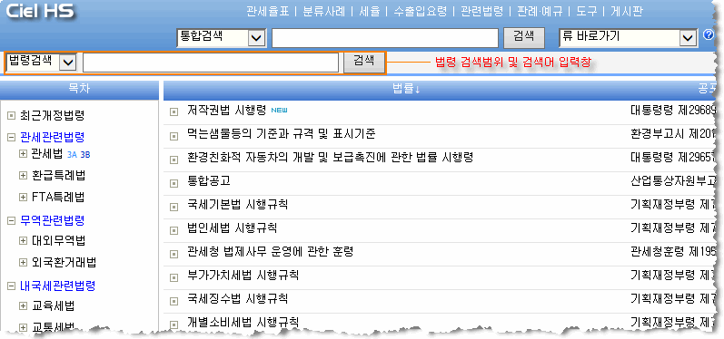Click bullet icon beside 부가가치세법 시행규칙
This screenshot has height=339, width=724.
pos(174,277)
